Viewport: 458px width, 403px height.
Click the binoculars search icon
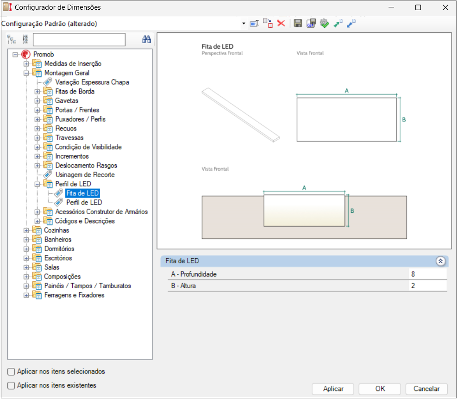click(x=147, y=40)
